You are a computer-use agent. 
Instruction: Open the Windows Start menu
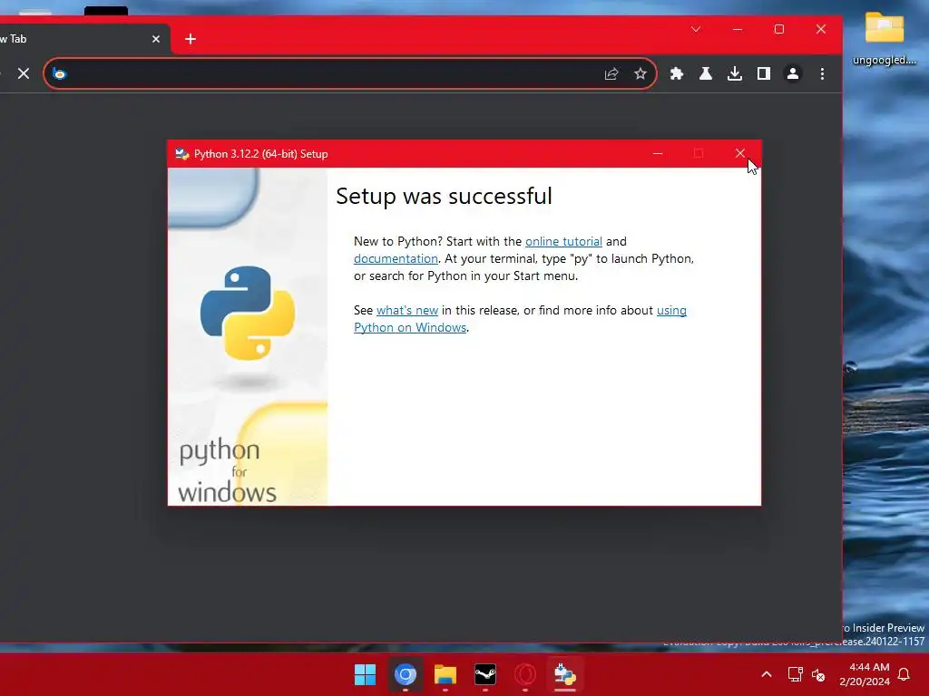[365, 674]
